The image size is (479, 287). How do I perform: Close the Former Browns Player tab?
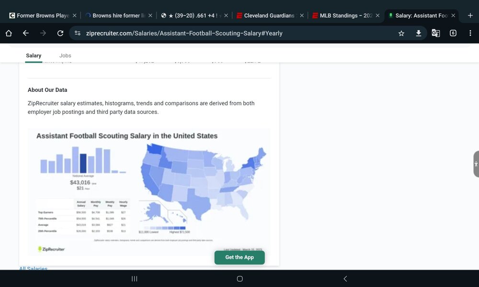[75, 16]
